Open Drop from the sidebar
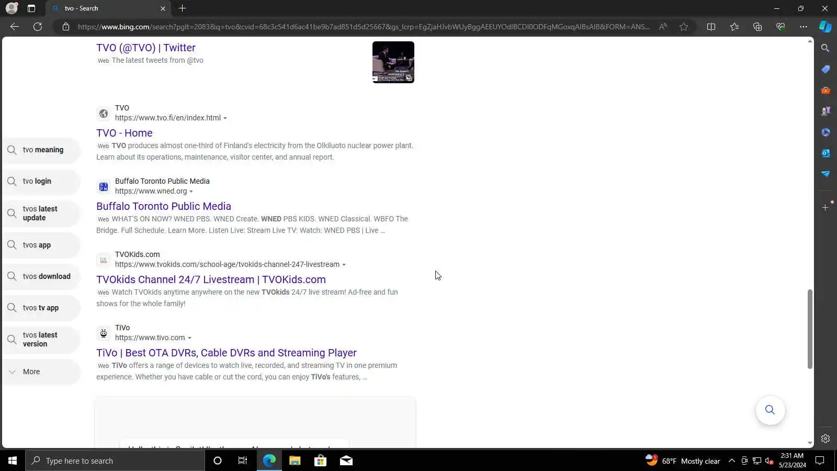The width and height of the screenshot is (837, 471). point(825,174)
